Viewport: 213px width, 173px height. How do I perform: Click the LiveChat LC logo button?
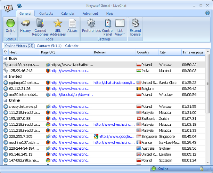(8, 8)
